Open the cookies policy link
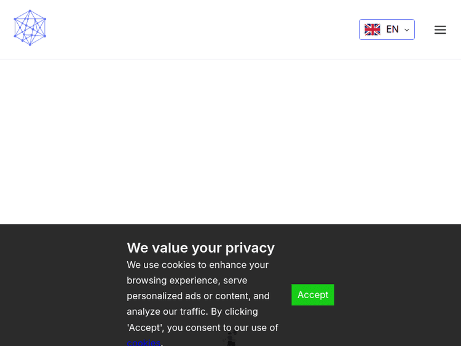This screenshot has width=461, height=346. click(x=143, y=342)
